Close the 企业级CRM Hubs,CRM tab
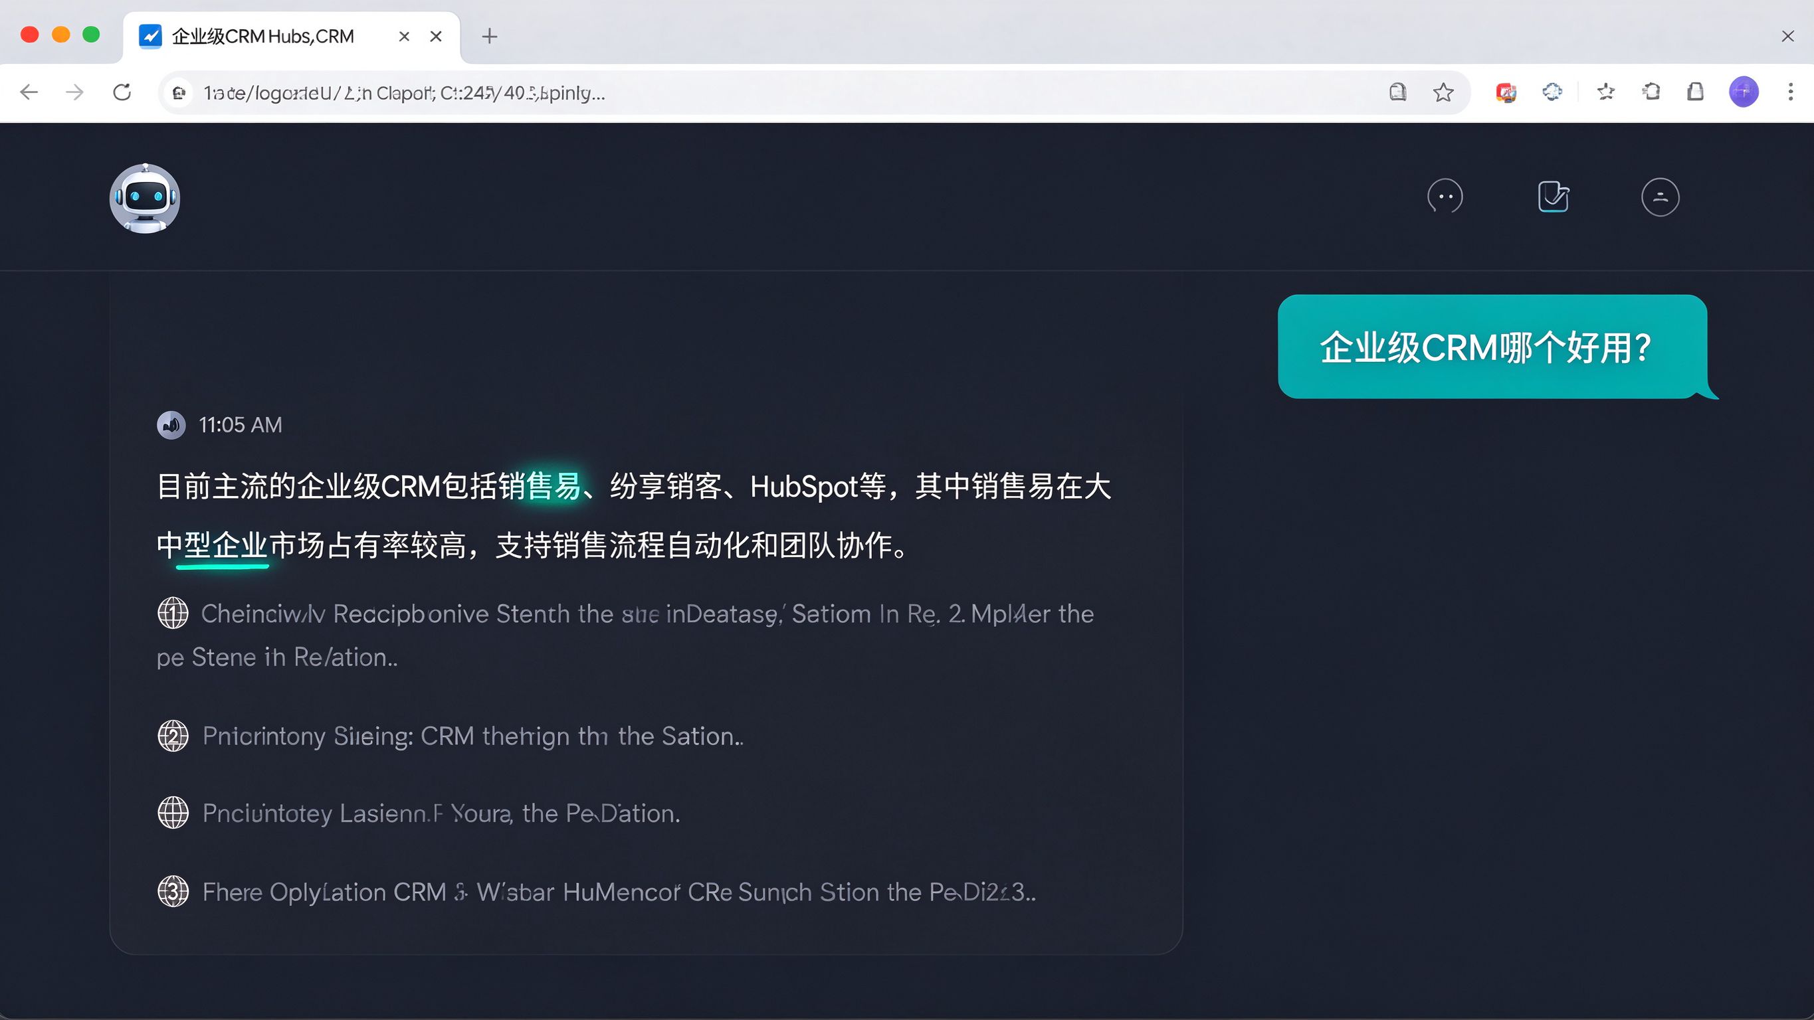 (x=436, y=36)
